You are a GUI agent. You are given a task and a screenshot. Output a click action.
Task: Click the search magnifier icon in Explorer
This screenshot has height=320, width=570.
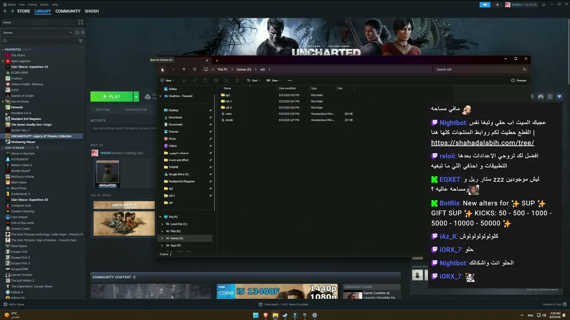[x=524, y=69]
